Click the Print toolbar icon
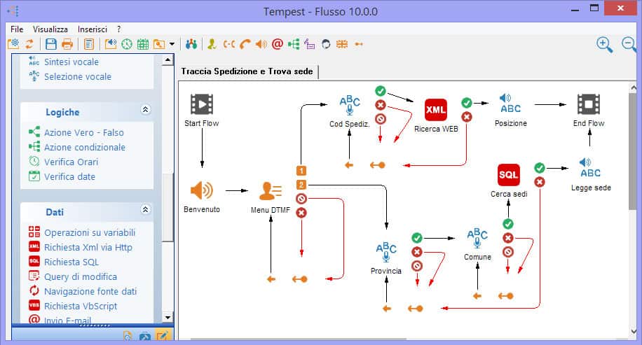The image size is (642, 345). tap(67, 44)
